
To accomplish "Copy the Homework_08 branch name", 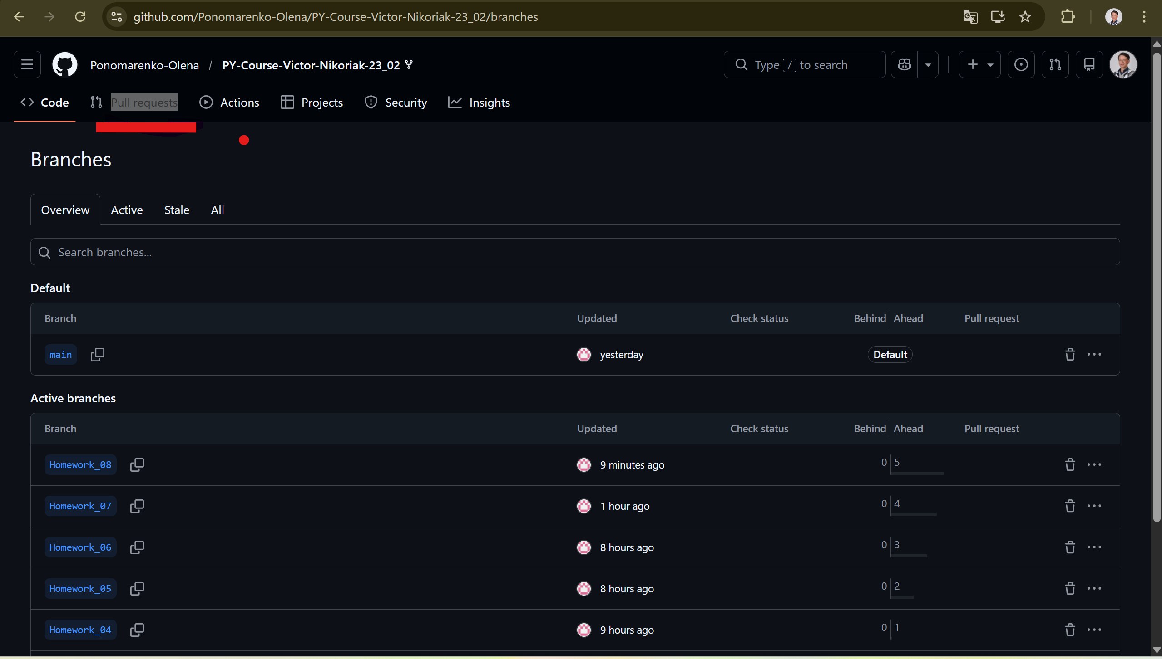I will [137, 465].
